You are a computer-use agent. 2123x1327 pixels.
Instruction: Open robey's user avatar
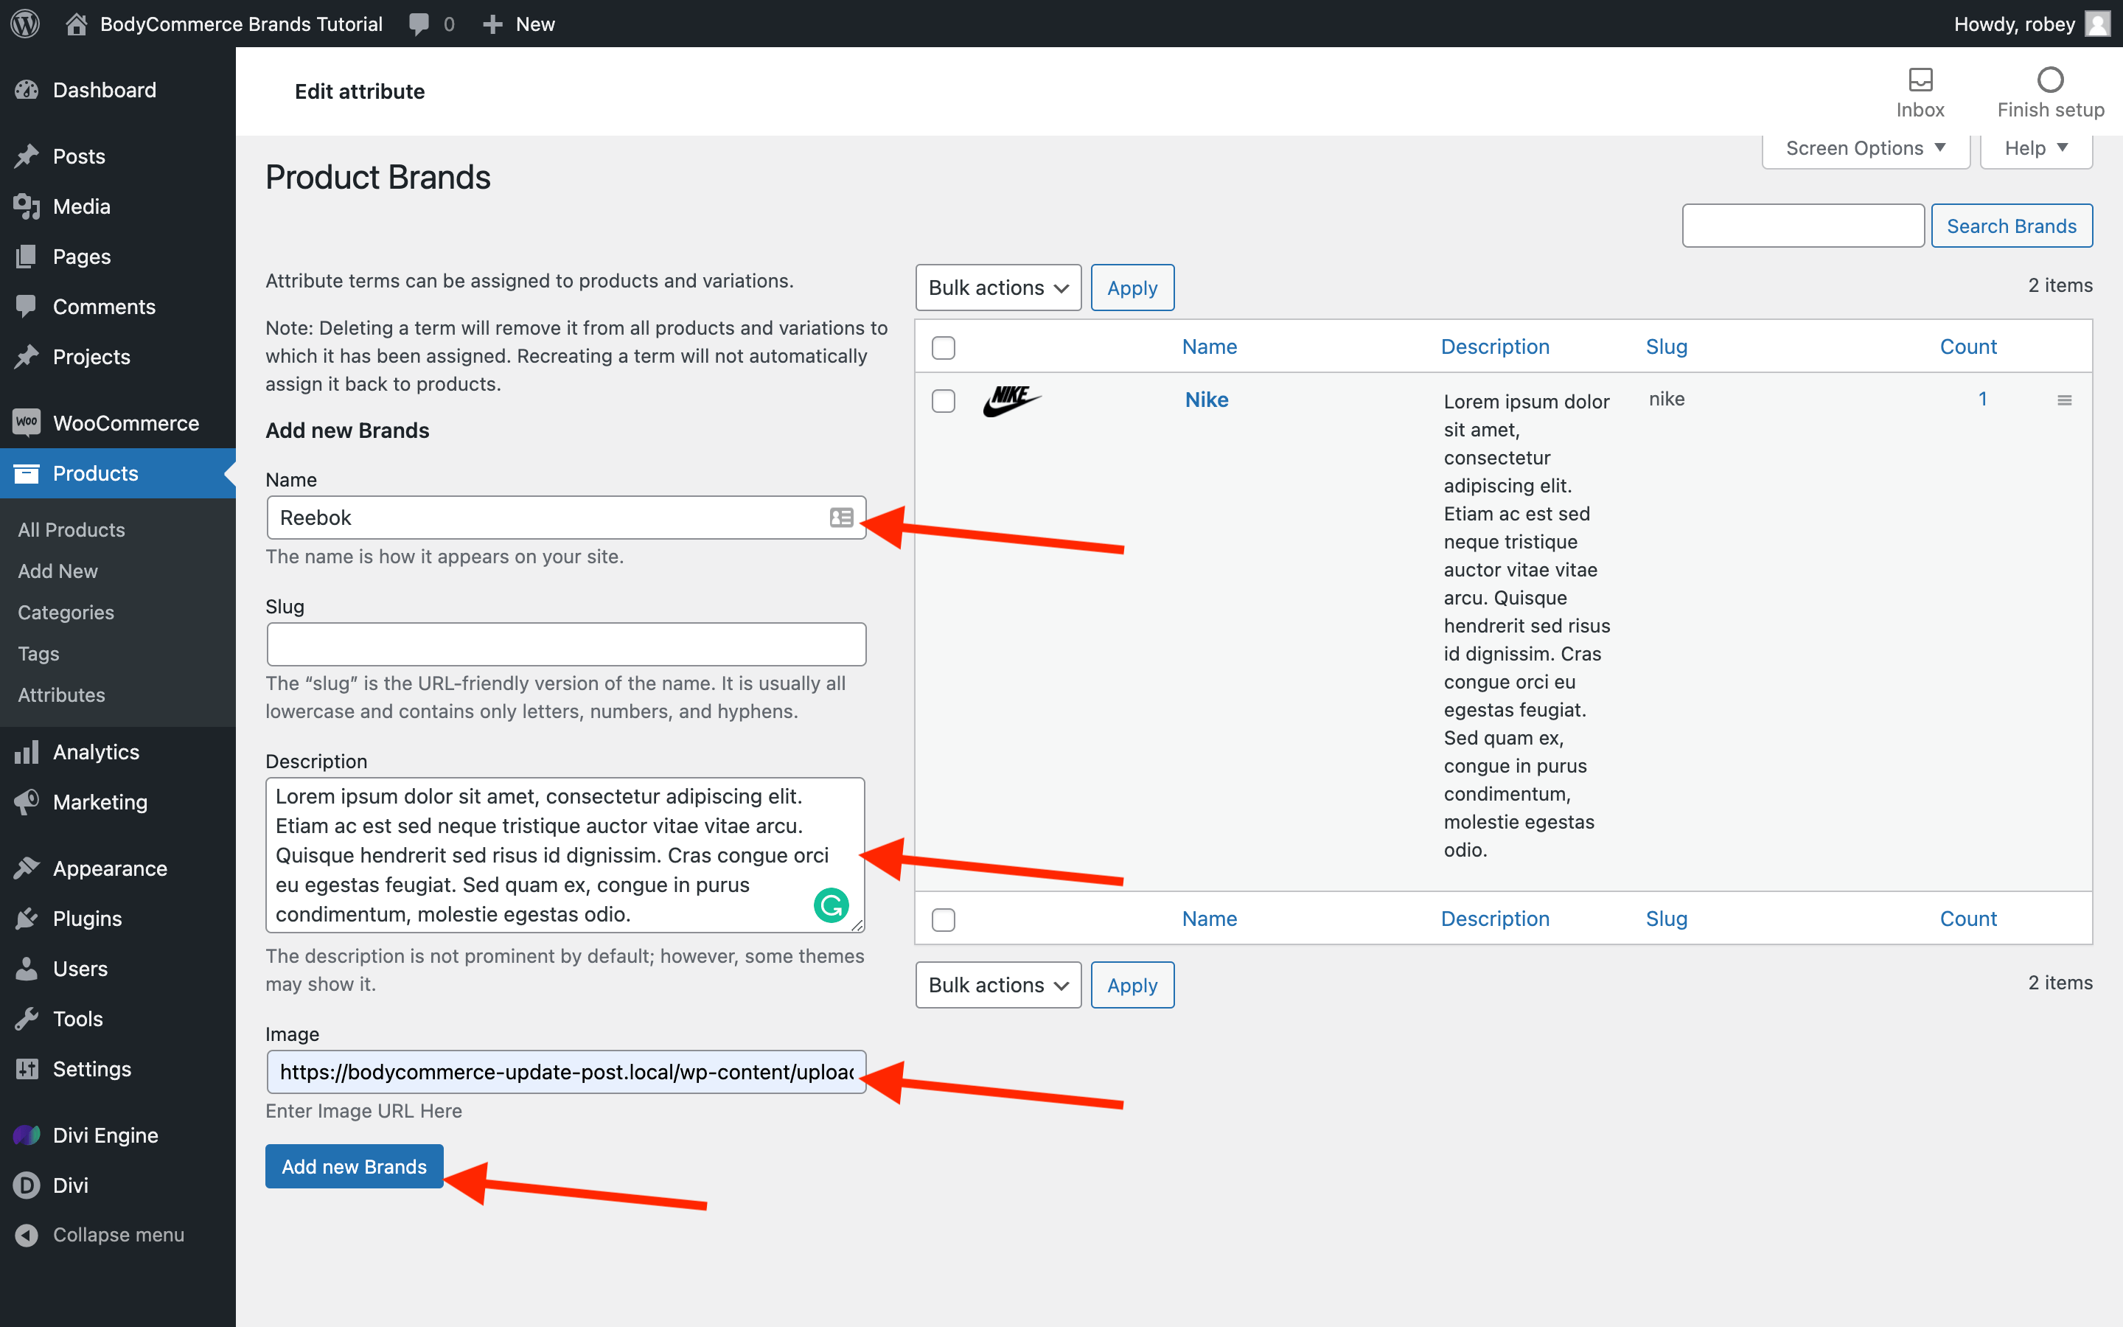point(2096,24)
